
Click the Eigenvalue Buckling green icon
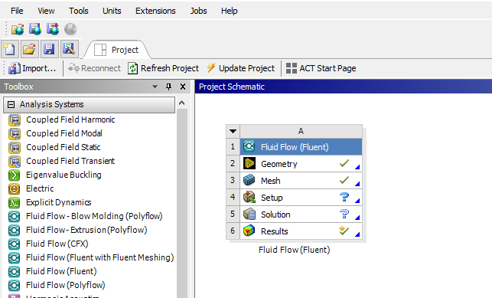[x=14, y=175]
